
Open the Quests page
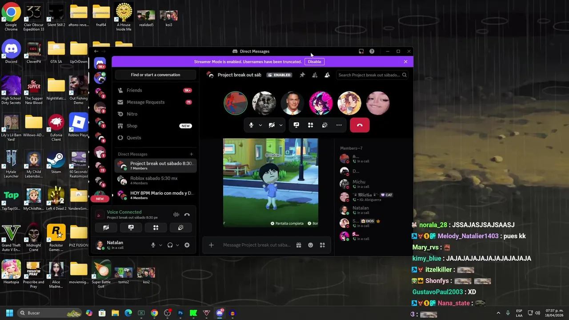155,138
